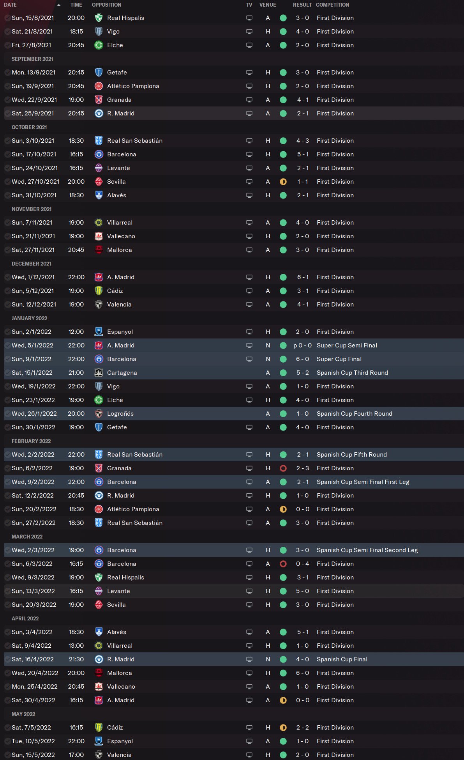Click red loss indicator on Granada 2 - 3 row
The image size is (464, 760).
coord(283,468)
